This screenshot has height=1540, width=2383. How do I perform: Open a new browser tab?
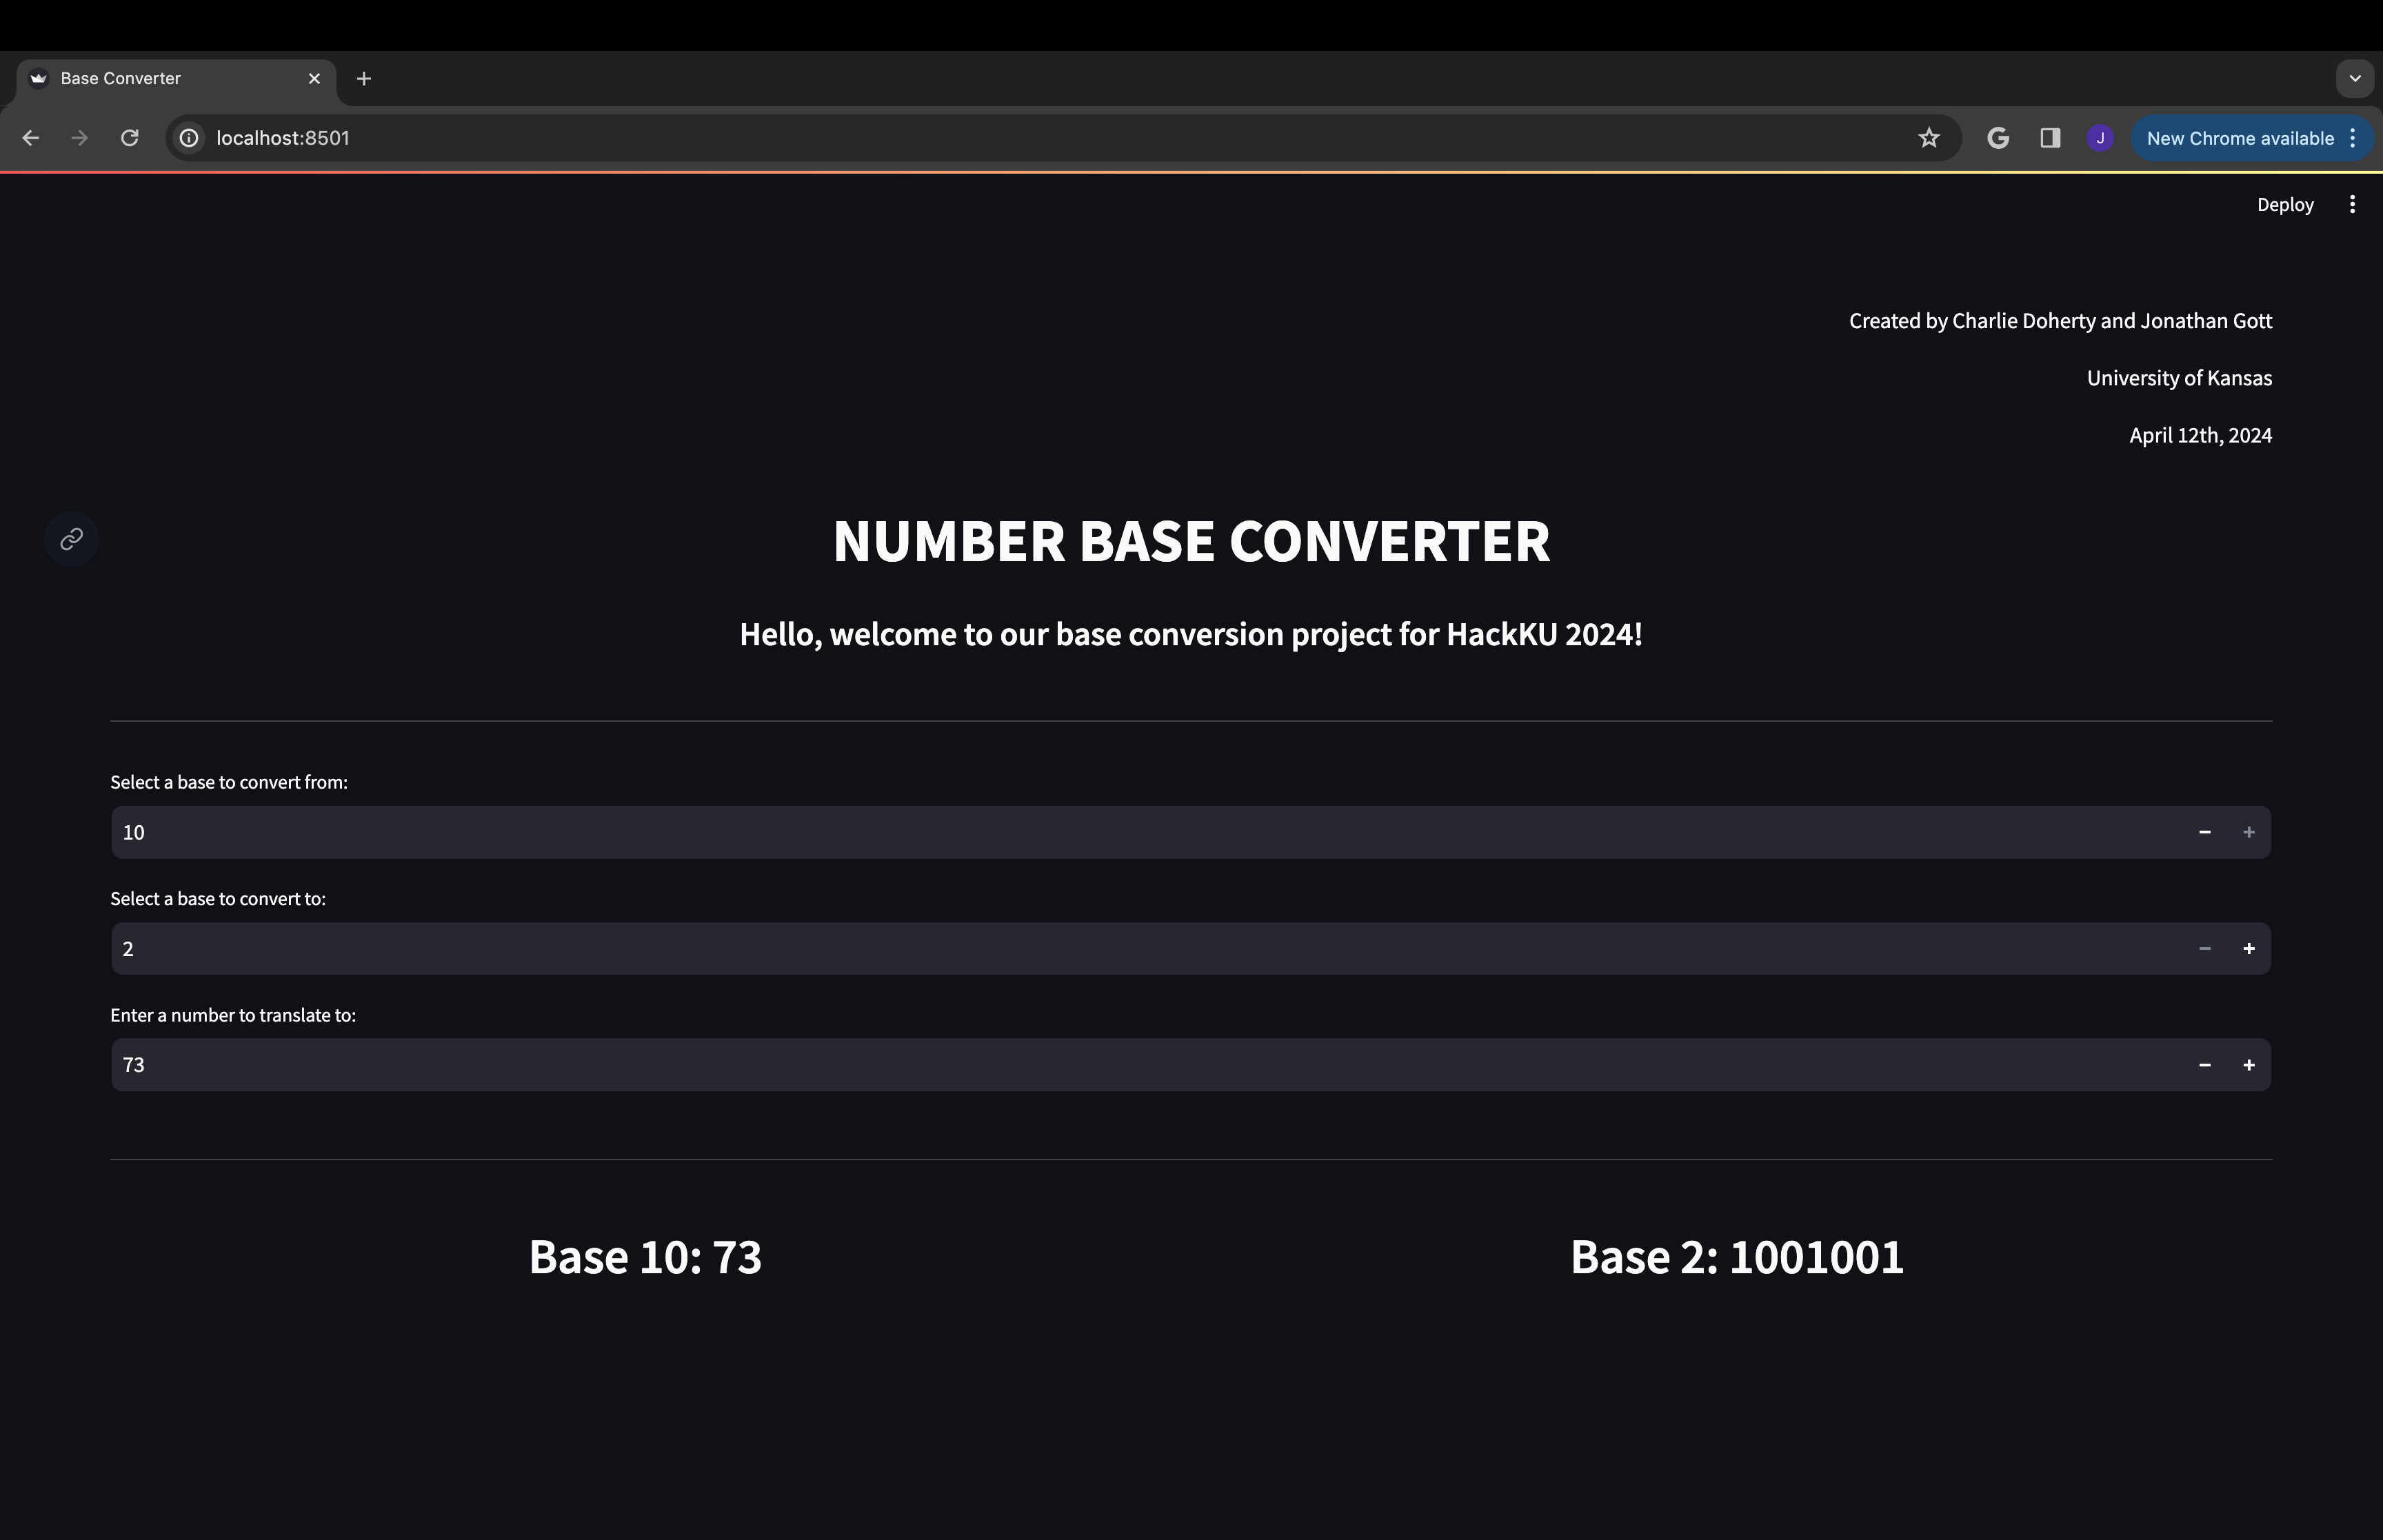(364, 78)
